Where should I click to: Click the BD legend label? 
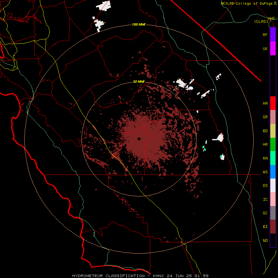(265, 131)
